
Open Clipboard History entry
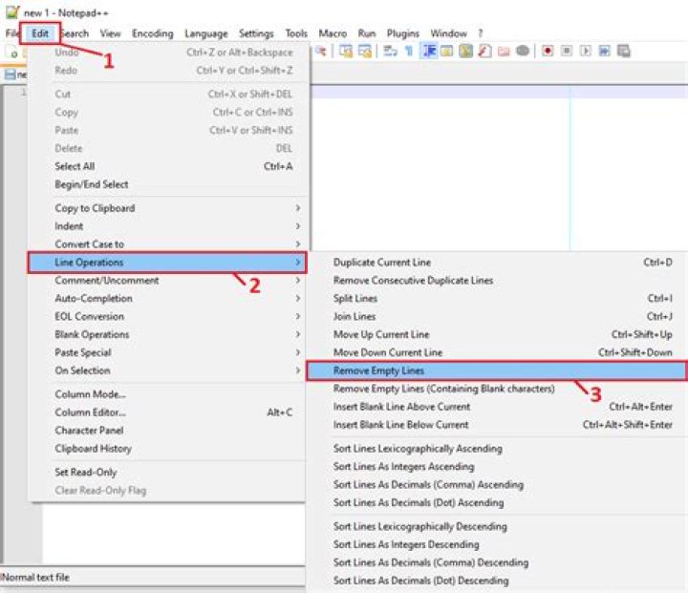167,448
